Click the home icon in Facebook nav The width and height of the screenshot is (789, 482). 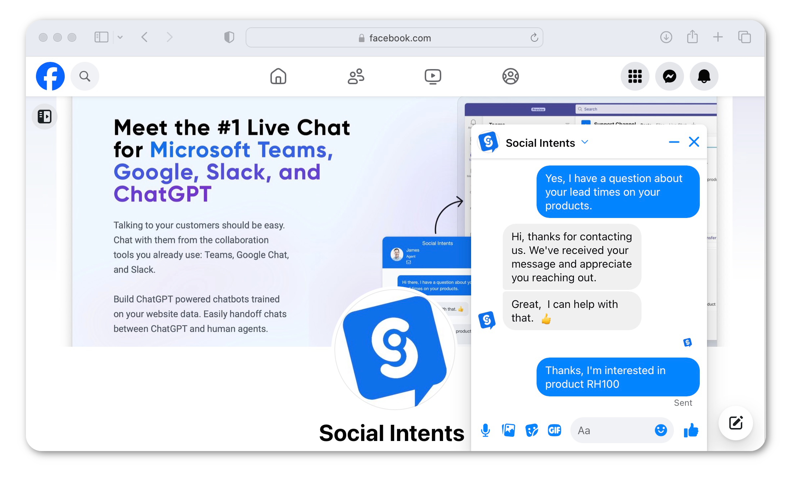tap(278, 76)
